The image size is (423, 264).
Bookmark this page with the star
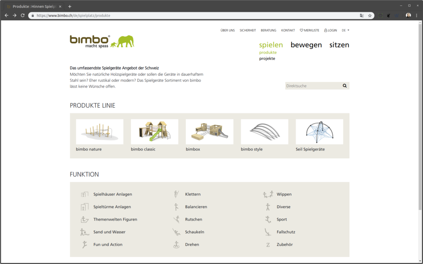pyautogui.click(x=370, y=16)
